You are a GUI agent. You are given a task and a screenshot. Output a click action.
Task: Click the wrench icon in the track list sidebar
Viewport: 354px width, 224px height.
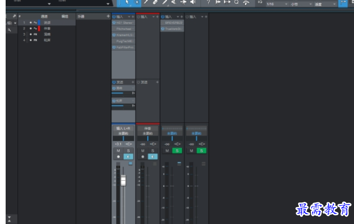[9, 30]
